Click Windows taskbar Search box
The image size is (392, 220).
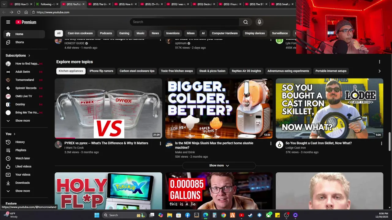(x=124, y=215)
